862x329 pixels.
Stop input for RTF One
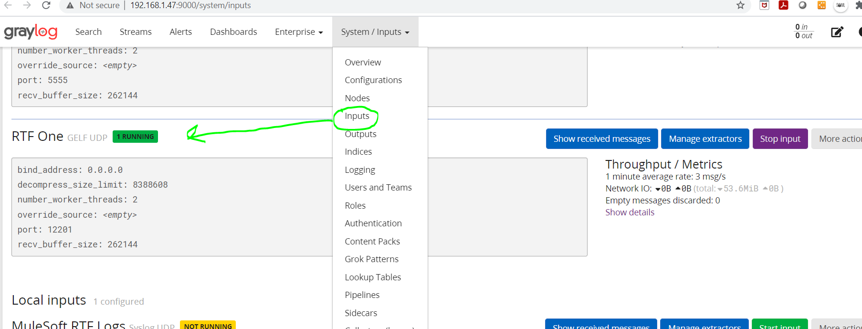click(x=780, y=139)
